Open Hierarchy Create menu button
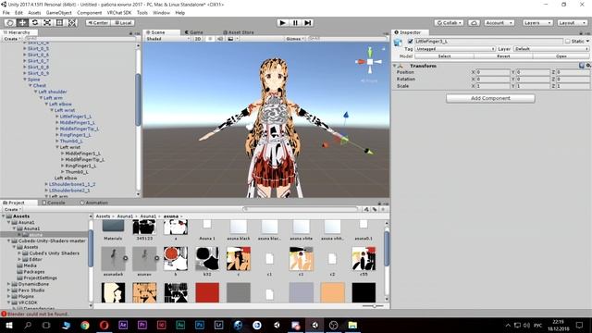This screenshot has width=592, height=333. (12, 39)
